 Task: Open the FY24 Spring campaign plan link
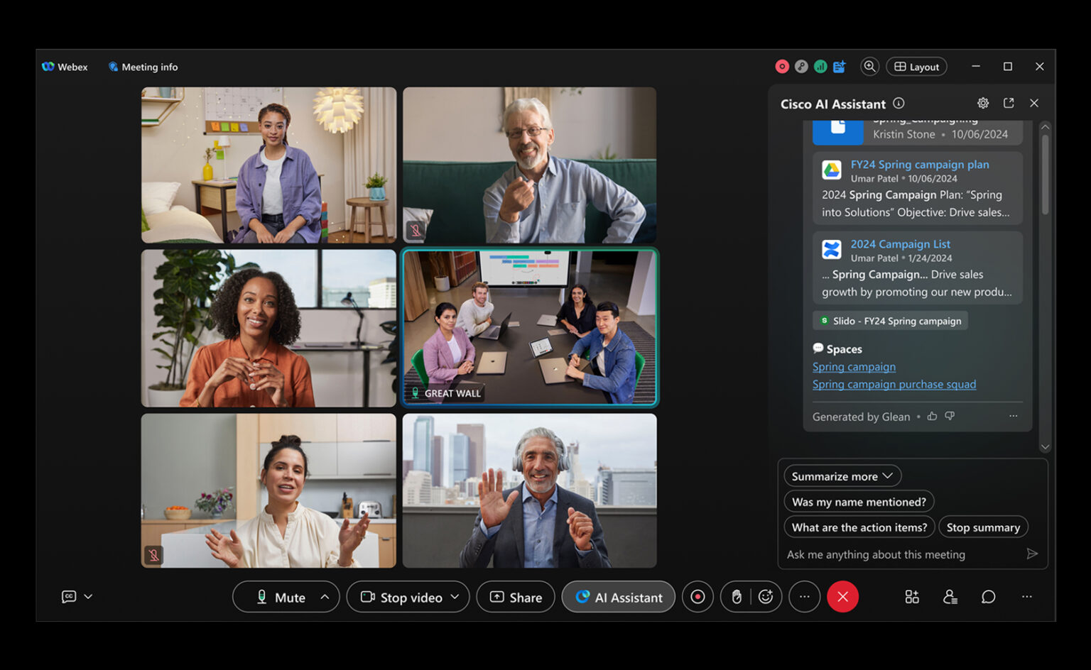coord(920,164)
